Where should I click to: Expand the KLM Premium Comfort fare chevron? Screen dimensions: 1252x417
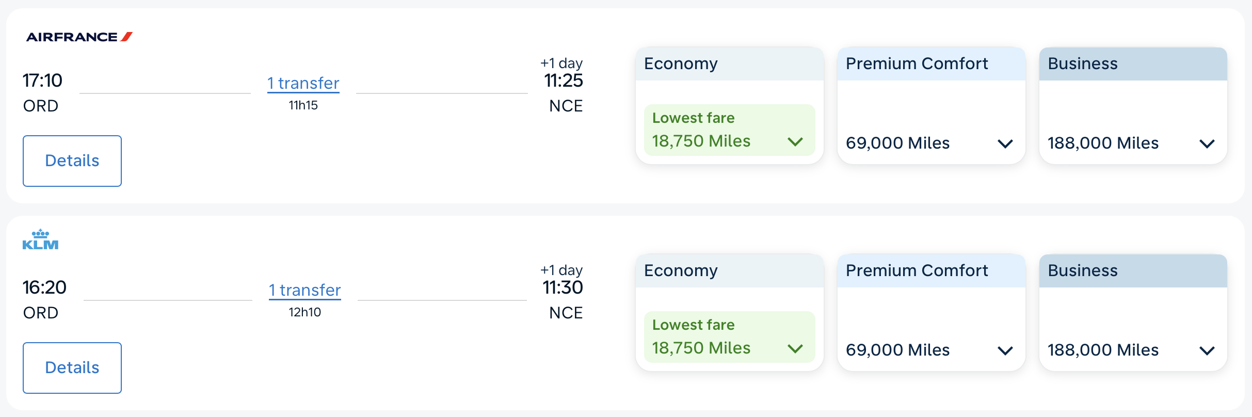[x=1005, y=350]
